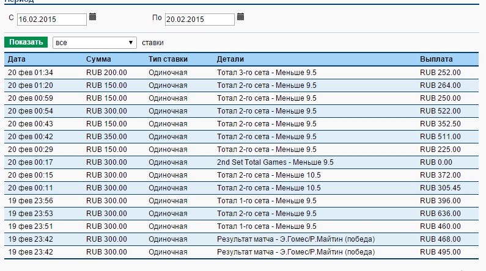Select the row dated 20 фев 00:42
Image resolution: width=486 pixels, height=271 pixels.
(241, 137)
